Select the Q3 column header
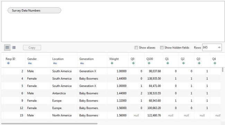The image size is (225, 125). [198, 59]
